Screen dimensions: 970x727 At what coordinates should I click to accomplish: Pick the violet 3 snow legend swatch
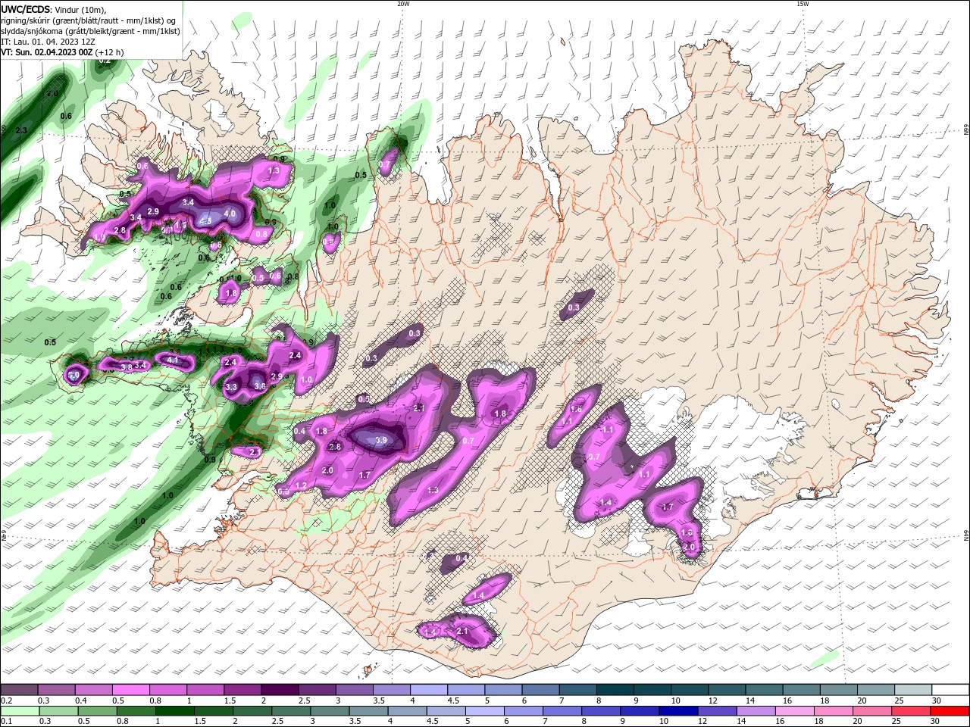point(355,690)
